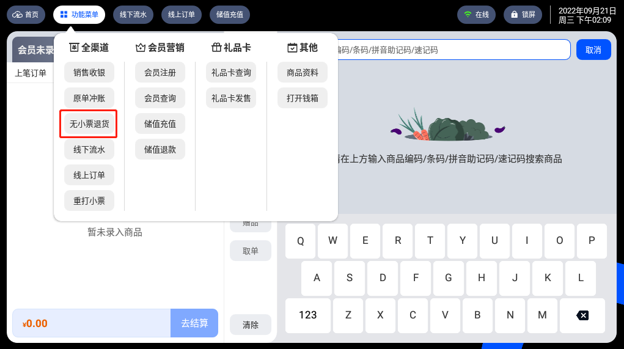This screenshot has height=349, width=624.
Task: Open 会员查询 member lookup
Action: pyautogui.click(x=160, y=98)
